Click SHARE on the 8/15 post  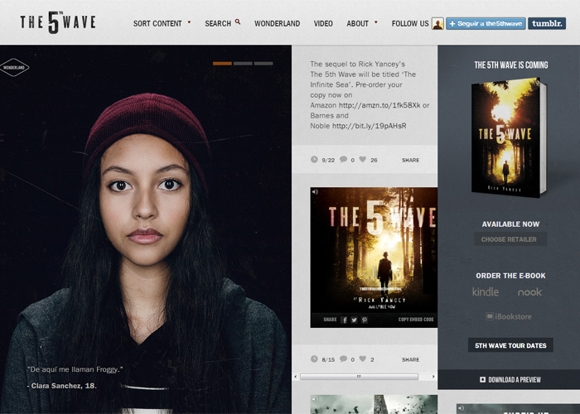click(x=411, y=359)
